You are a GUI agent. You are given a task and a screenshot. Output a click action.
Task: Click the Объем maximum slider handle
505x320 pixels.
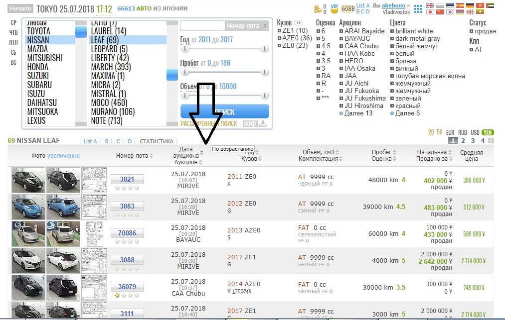pyautogui.click(x=265, y=96)
